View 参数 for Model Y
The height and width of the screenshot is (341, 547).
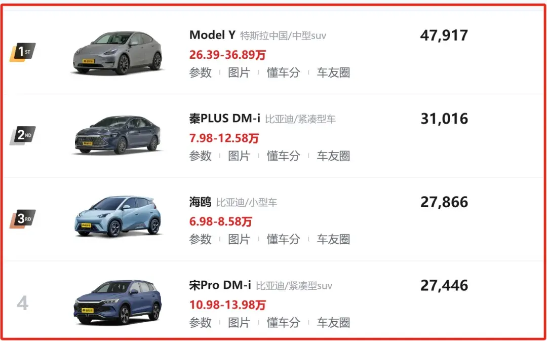[x=201, y=72]
